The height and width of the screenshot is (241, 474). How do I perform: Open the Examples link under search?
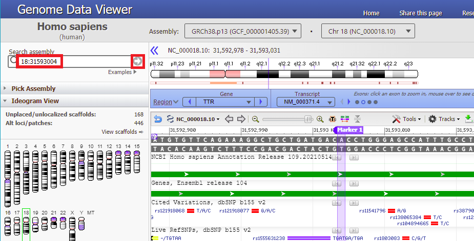122,72
